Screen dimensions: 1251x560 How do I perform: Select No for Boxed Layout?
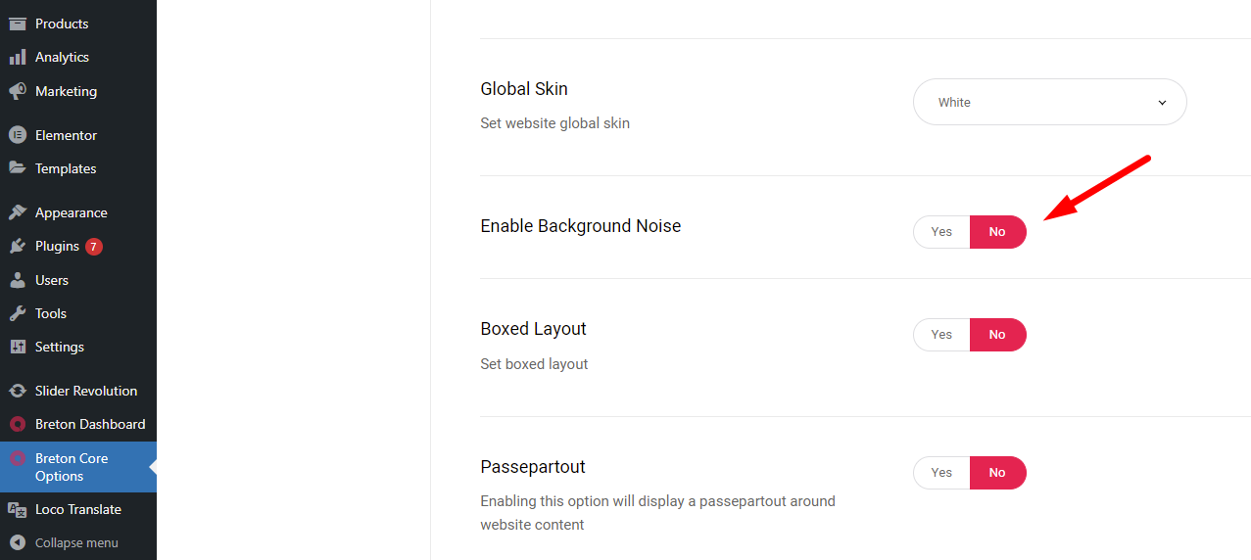click(997, 335)
